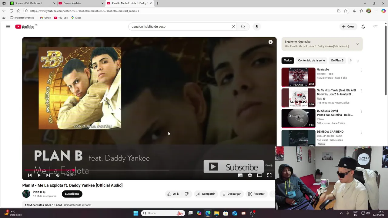Open File Explorer from the taskbar
The height and width of the screenshot is (218, 388).
click(x=217, y=213)
